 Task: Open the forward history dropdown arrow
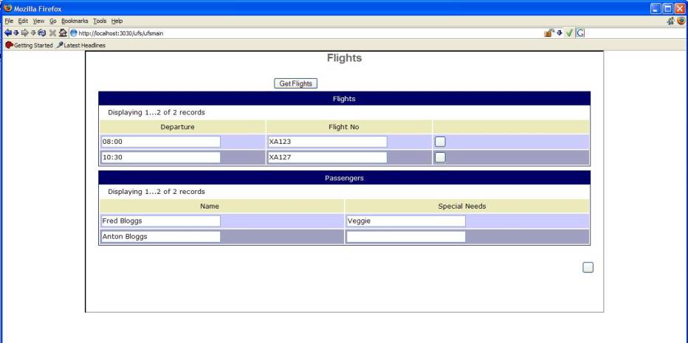click(x=32, y=32)
